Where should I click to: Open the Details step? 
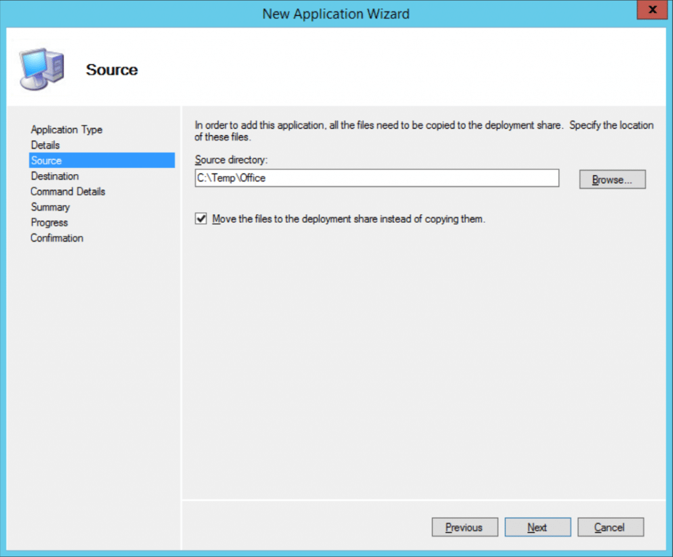[45, 145]
